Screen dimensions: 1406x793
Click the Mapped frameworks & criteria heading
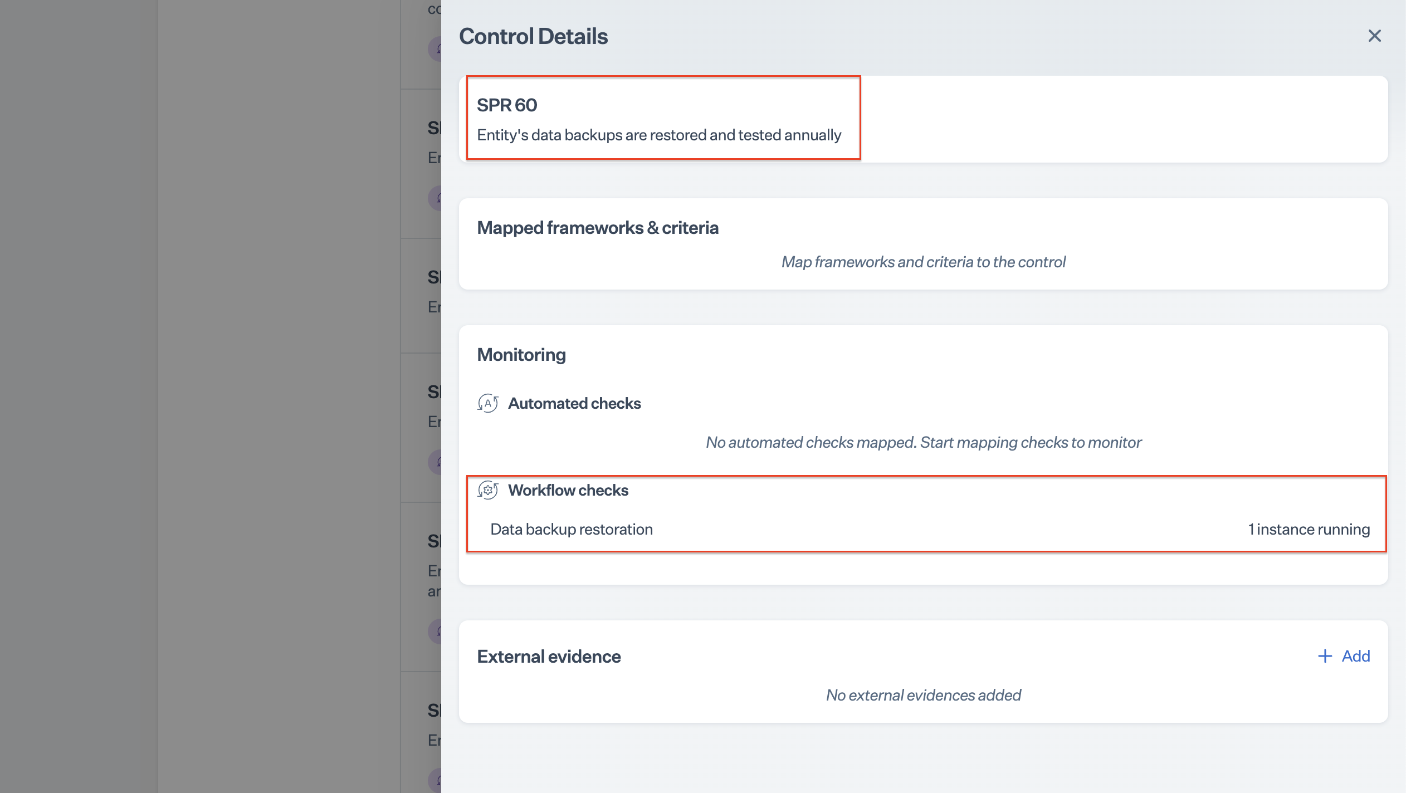[x=597, y=228]
